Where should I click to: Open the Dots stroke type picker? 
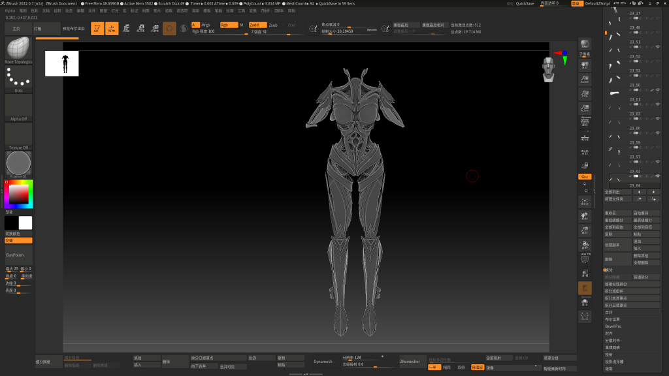click(18, 78)
